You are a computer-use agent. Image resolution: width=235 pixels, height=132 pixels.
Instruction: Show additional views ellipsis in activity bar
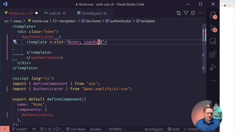[213, 81]
